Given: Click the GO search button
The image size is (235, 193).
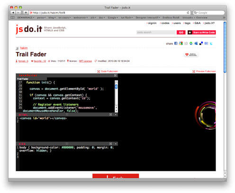Looking at the screenshot, I should click(x=181, y=32).
